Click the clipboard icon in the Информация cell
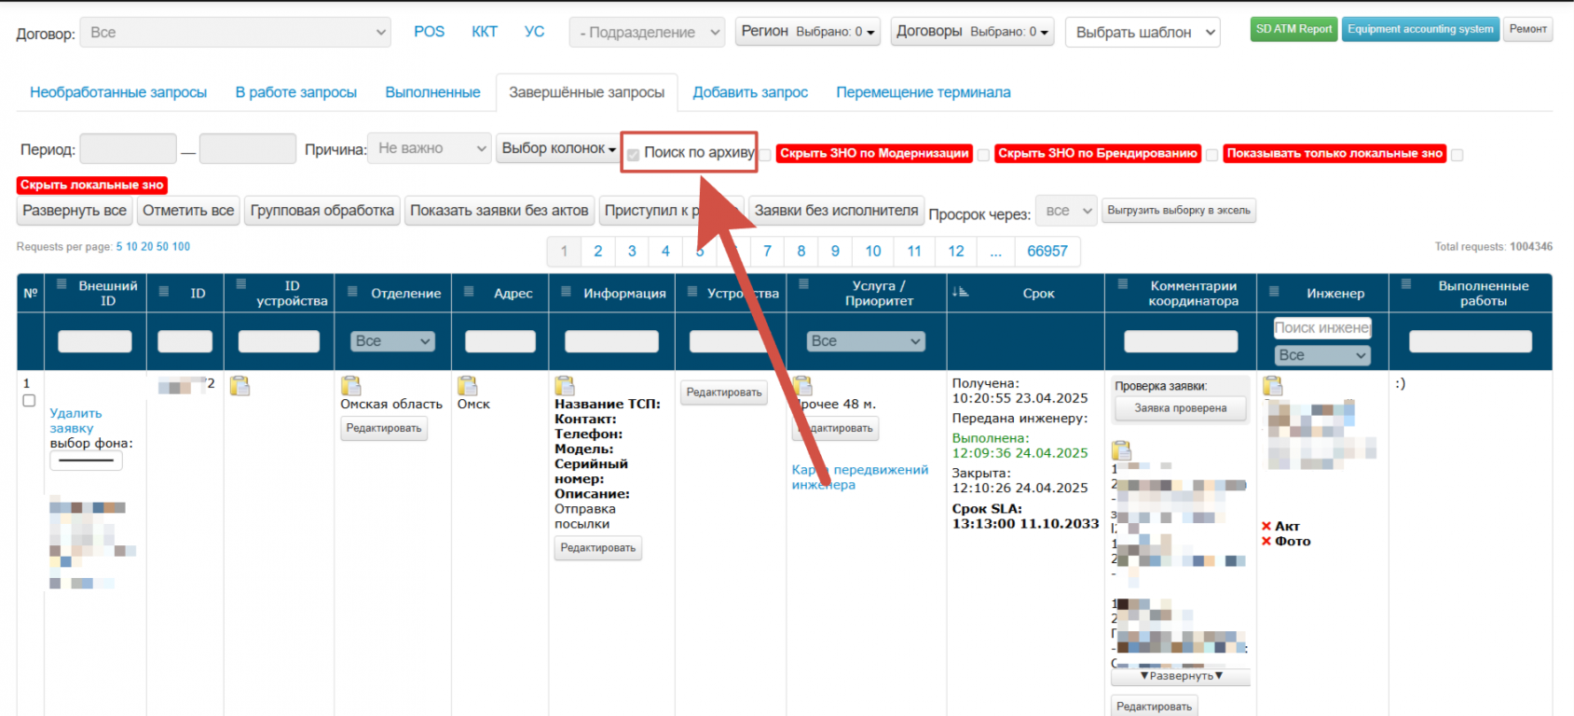This screenshot has height=716, width=1574. point(565,385)
